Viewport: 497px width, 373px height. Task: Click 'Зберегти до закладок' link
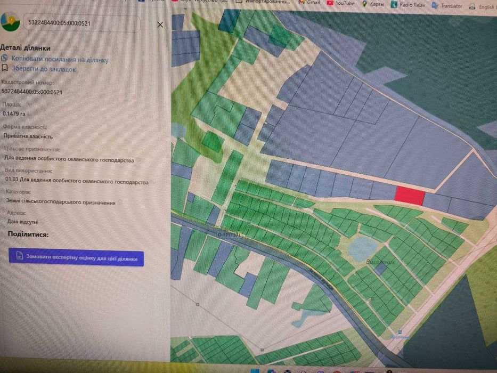(x=44, y=69)
